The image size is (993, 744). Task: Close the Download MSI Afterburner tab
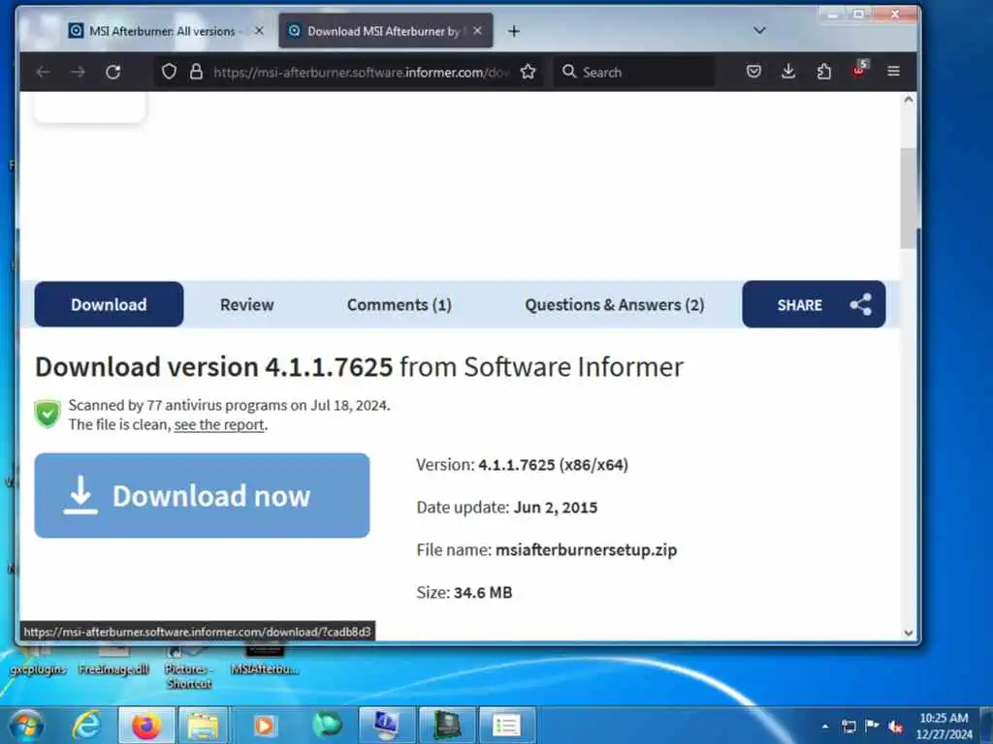[477, 30]
